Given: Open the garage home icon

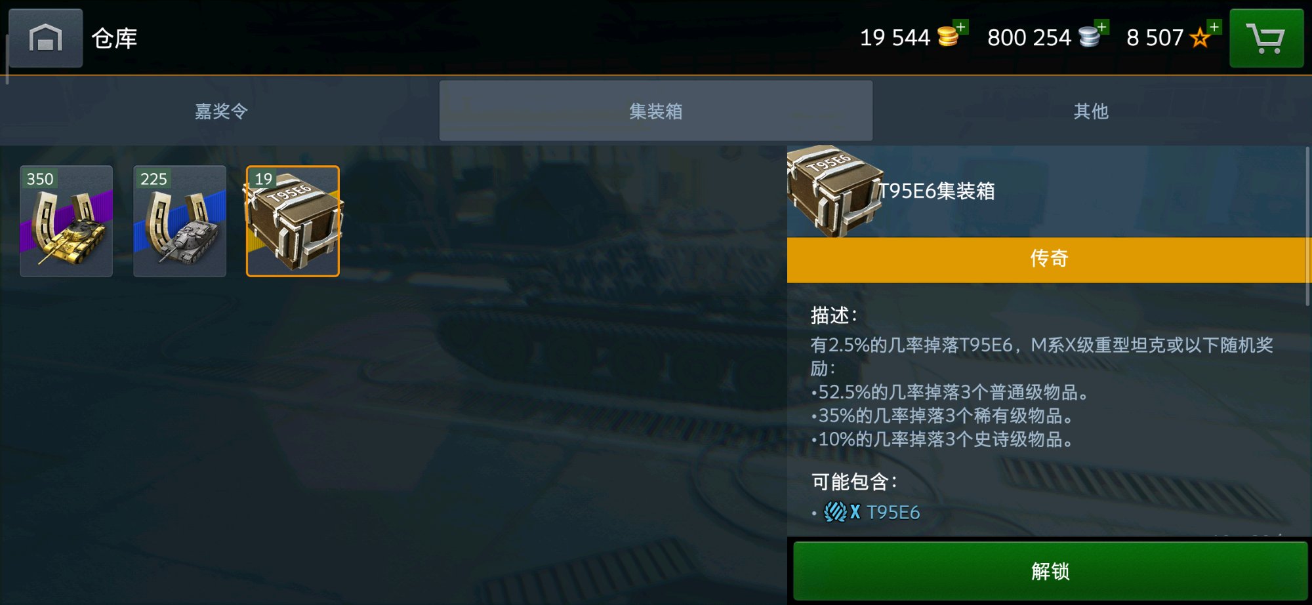Looking at the screenshot, I should coord(46,38).
